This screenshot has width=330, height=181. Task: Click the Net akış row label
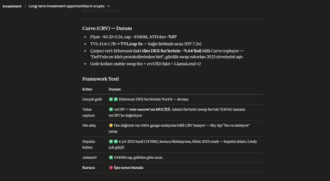point(89,126)
